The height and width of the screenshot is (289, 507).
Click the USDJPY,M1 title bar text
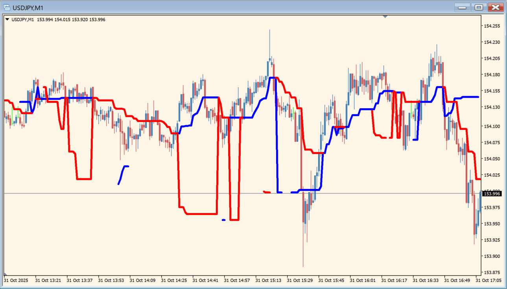pos(28,7)
